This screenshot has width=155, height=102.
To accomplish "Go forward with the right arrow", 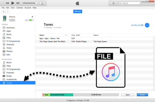I will coord(7,12).
